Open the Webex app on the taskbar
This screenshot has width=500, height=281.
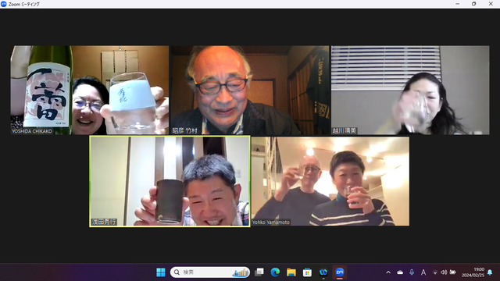pos(323,272)
